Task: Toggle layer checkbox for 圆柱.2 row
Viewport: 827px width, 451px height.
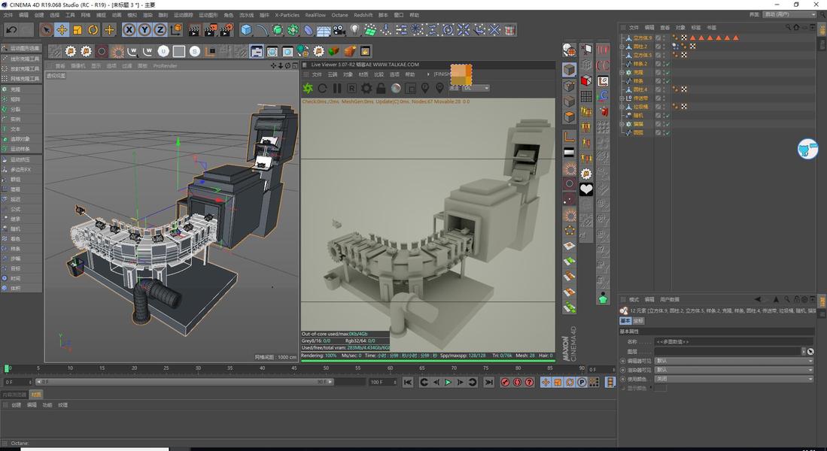Action: [x=658, y=47]
